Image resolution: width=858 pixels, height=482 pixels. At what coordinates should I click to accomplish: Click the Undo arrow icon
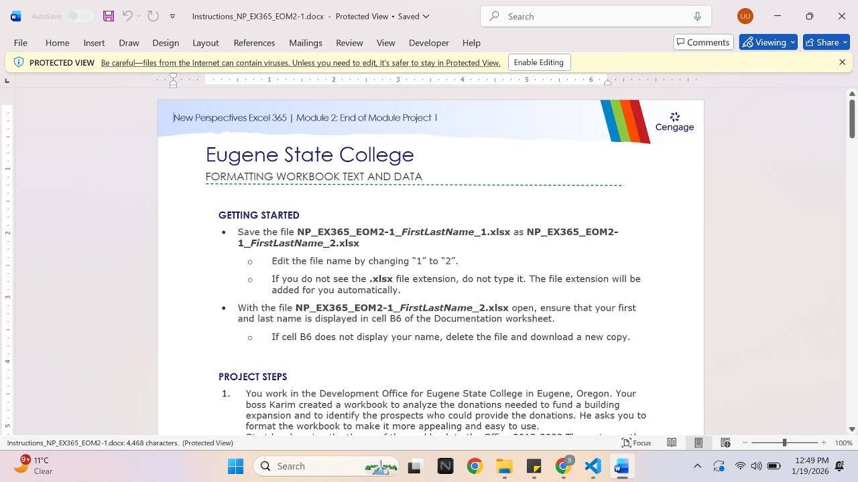(127, 16)
